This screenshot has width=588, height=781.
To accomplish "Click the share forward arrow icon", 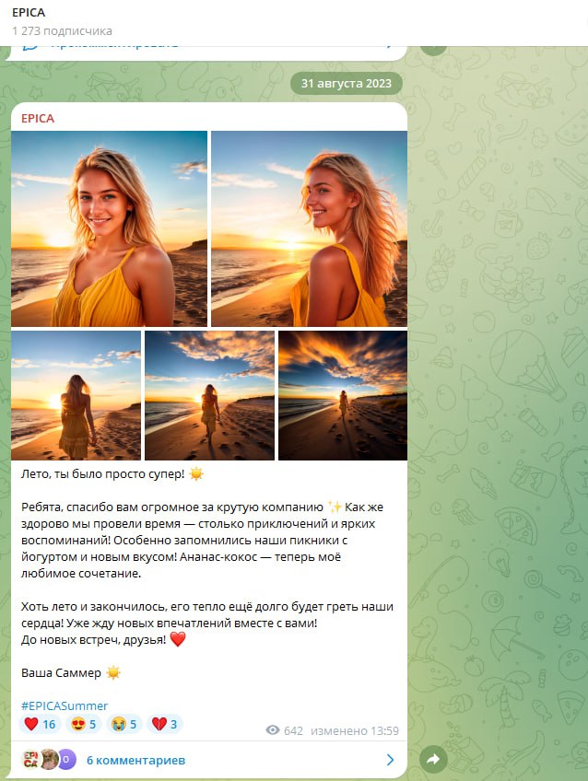I will (433, 759).
